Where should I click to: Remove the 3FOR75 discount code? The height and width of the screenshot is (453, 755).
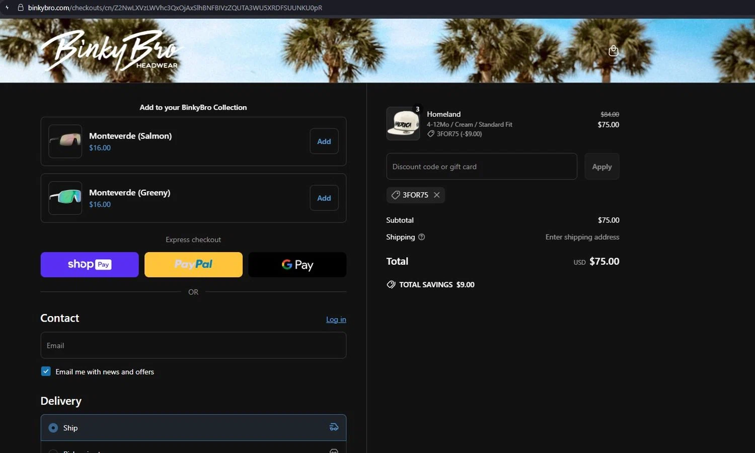tap(436, 195)
